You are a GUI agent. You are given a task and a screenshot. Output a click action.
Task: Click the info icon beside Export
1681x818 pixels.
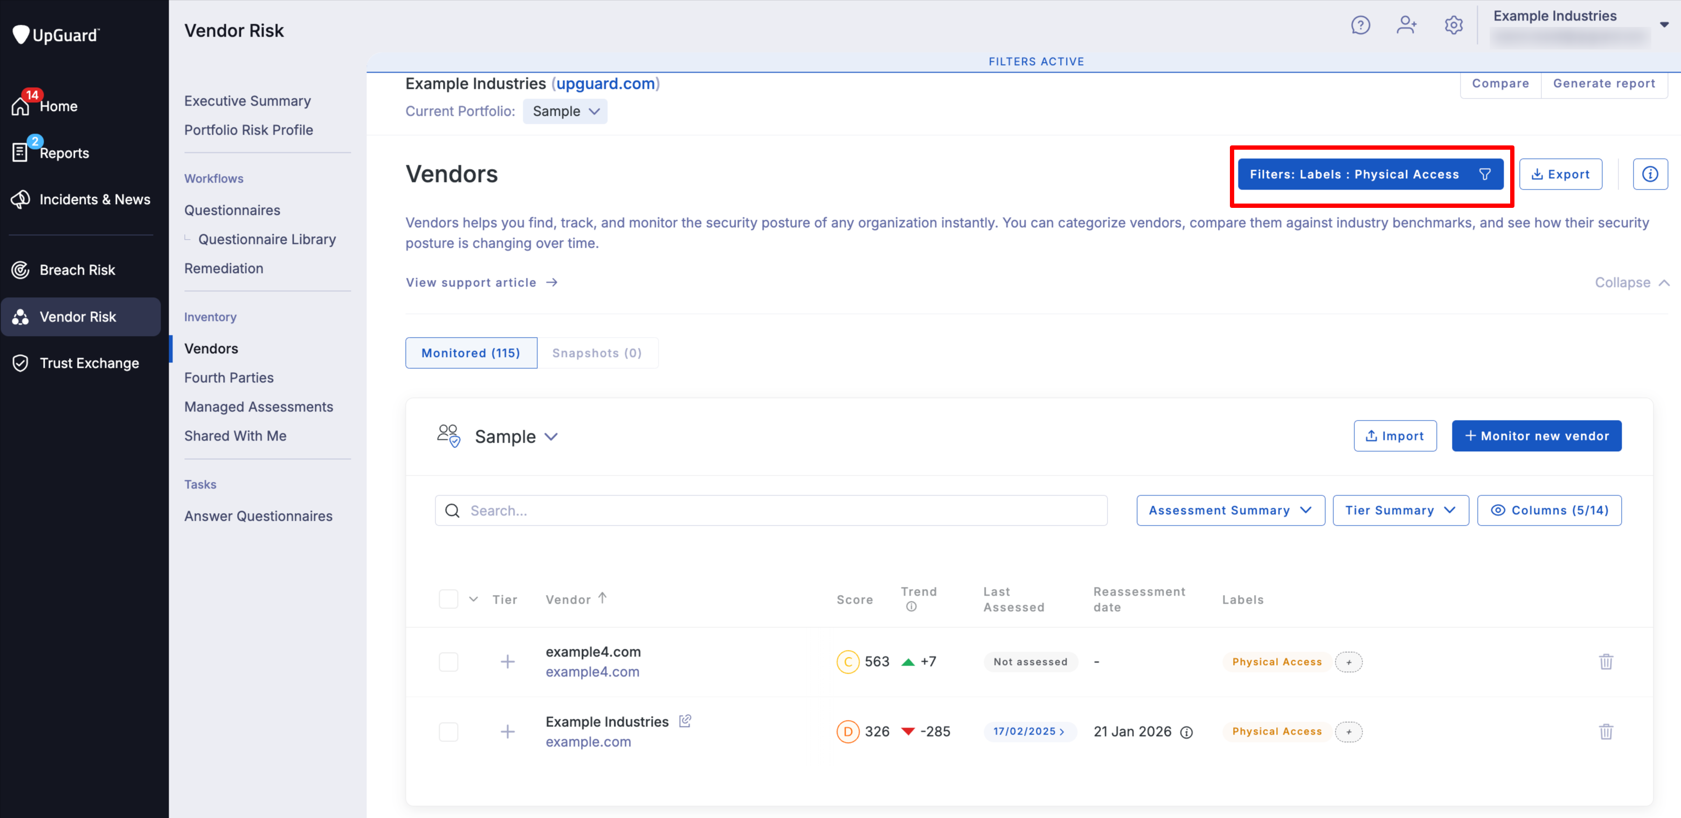click(x=1650, y=174)
